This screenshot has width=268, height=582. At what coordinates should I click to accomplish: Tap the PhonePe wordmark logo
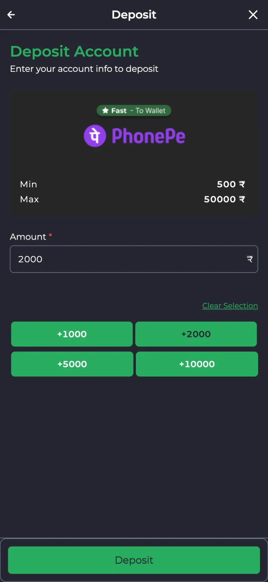click(149, 135)
